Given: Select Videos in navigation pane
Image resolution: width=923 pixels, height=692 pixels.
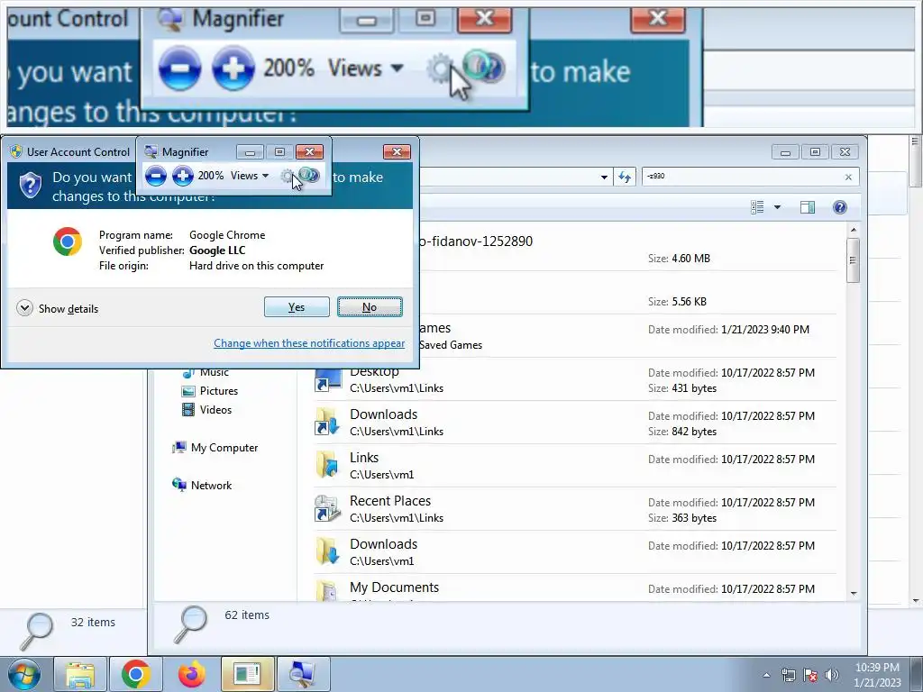Looking at the screenshot, I should click(x=207, y=410).
